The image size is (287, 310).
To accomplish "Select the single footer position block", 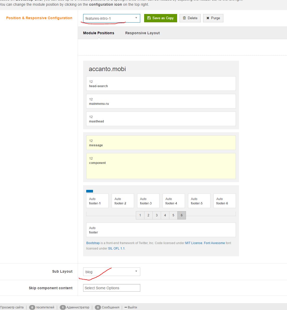I will (161, 230).
